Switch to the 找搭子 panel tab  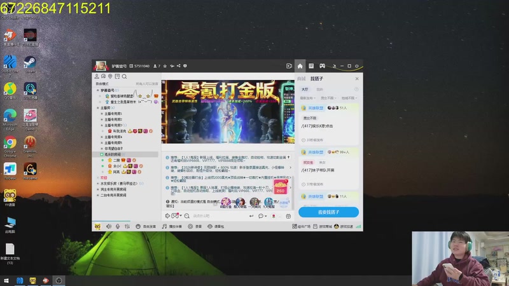click(316, 78)
